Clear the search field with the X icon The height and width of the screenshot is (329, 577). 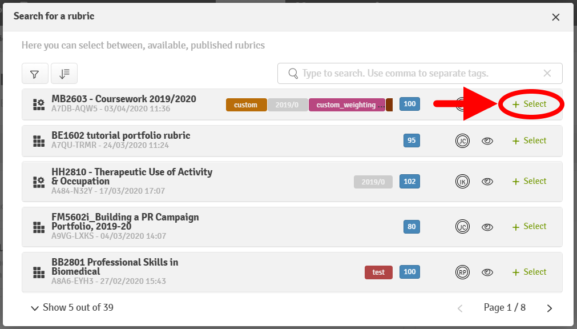[547, 73]
